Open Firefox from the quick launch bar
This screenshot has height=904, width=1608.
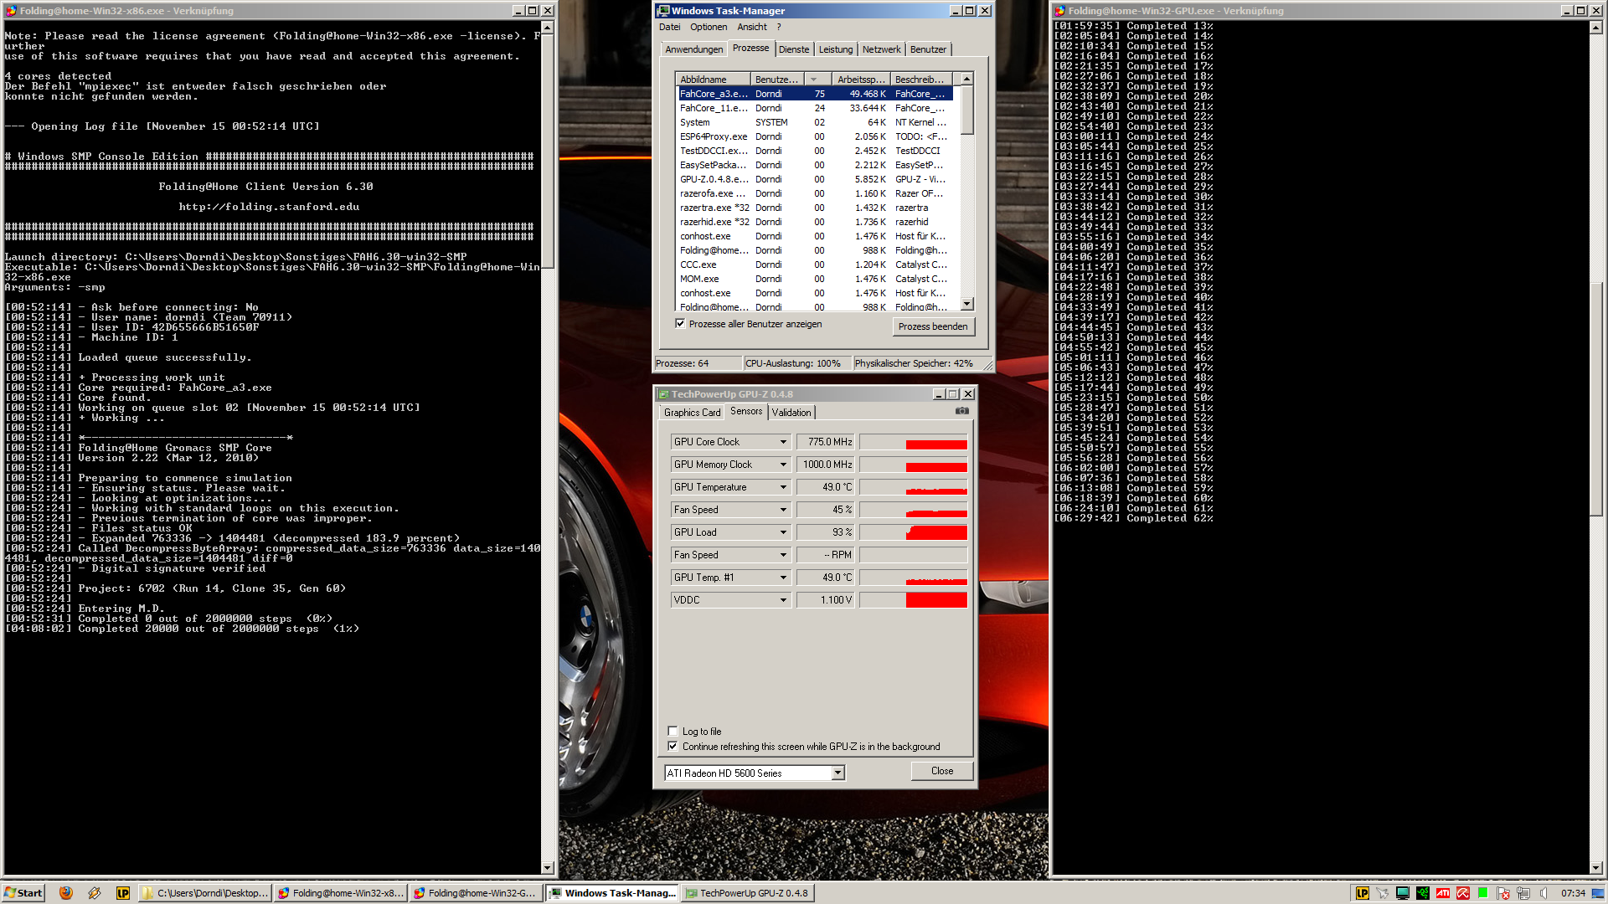[x=66, y=893]
